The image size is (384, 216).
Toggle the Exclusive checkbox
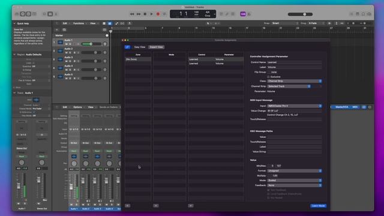(x=268, y=77)
